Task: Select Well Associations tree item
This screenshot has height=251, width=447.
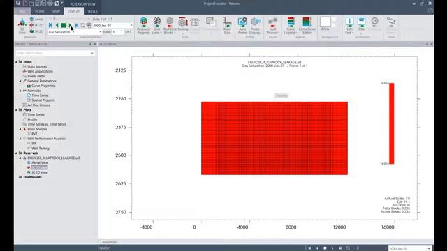Action: [41, 71]
